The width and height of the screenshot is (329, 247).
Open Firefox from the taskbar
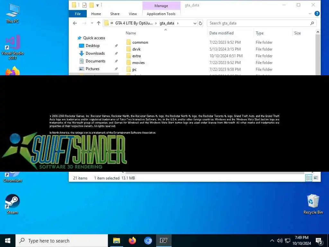pyautogui.click(x=132, y=241)
